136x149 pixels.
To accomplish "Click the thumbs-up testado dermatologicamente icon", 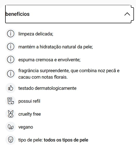I will pos(11,88).
